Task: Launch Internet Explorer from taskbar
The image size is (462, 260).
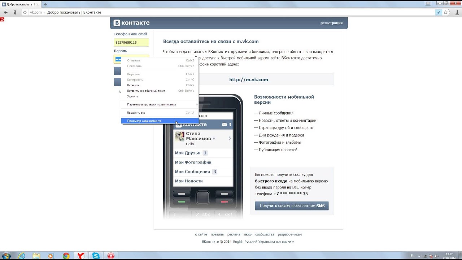Action: pos(22,256)
